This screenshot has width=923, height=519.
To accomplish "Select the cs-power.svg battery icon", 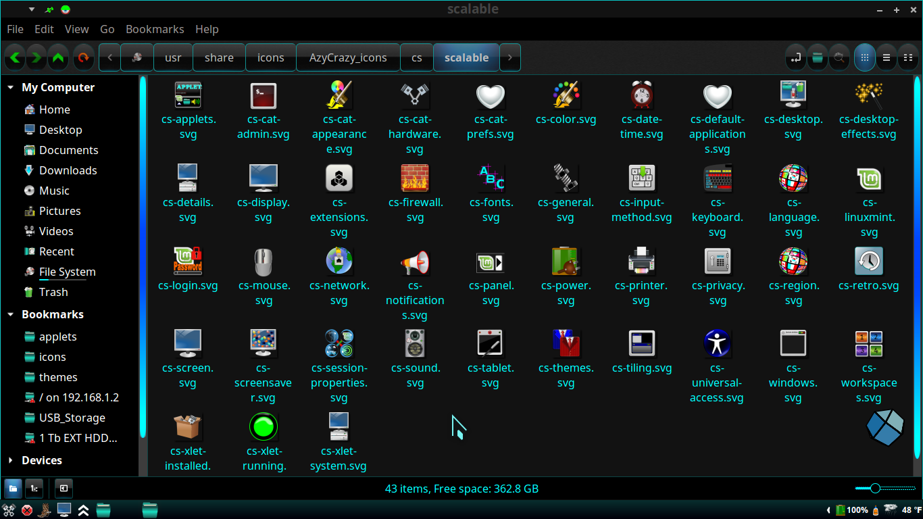I will 566,277.
